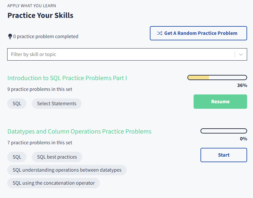Open the filter dropdown chevron
The image size is (253, 198).
click(241, 54)
